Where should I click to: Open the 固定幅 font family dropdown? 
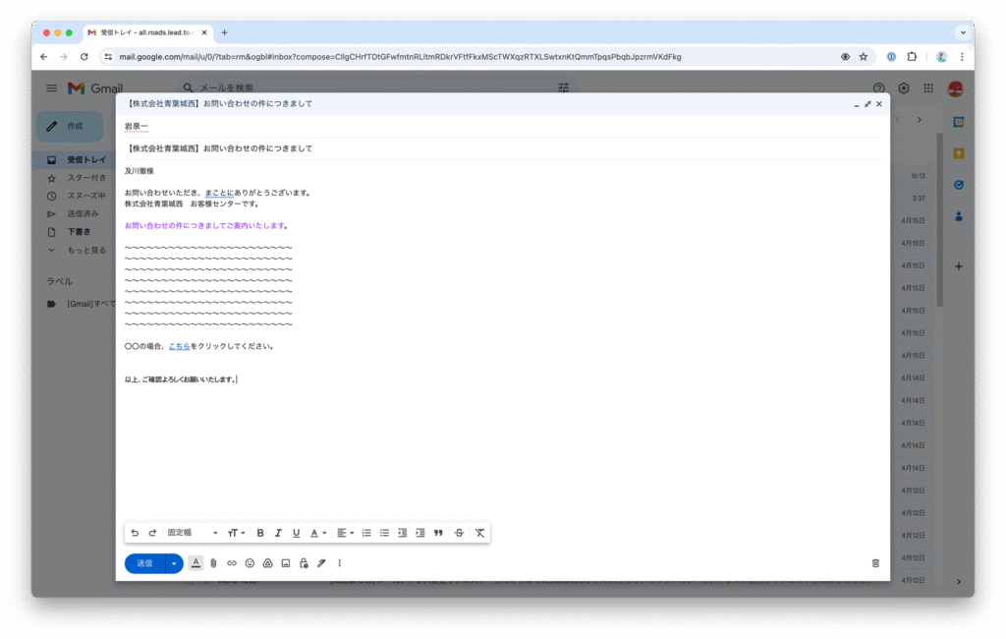[x=193, y=533]
